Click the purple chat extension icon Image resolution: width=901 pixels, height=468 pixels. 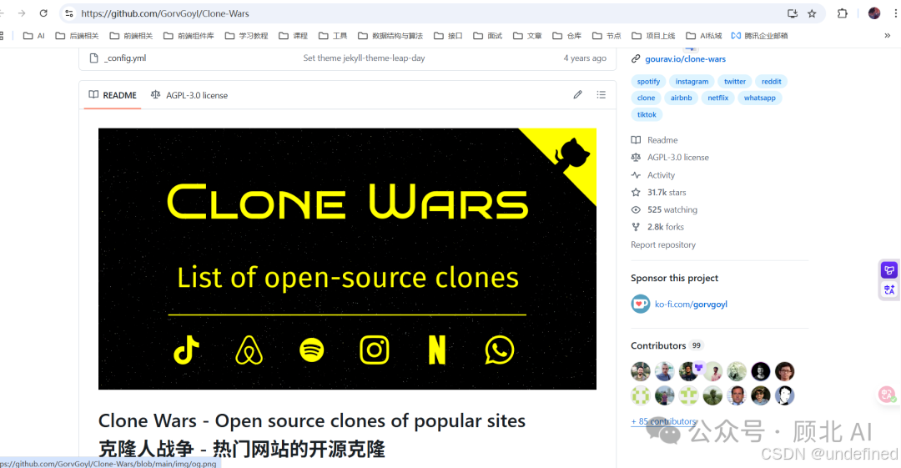[889, 269]
